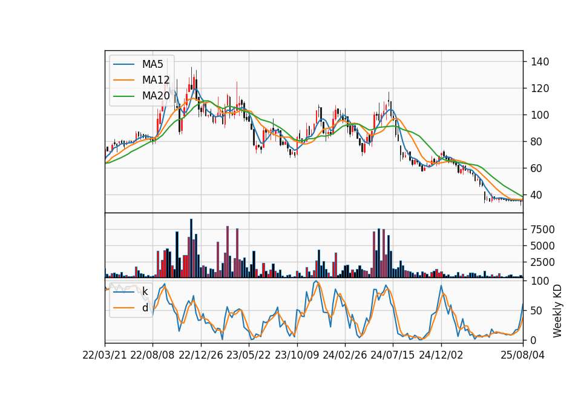Click the 40 price axis label
This screenshot has width=581, height=418.
coord(537,195)
